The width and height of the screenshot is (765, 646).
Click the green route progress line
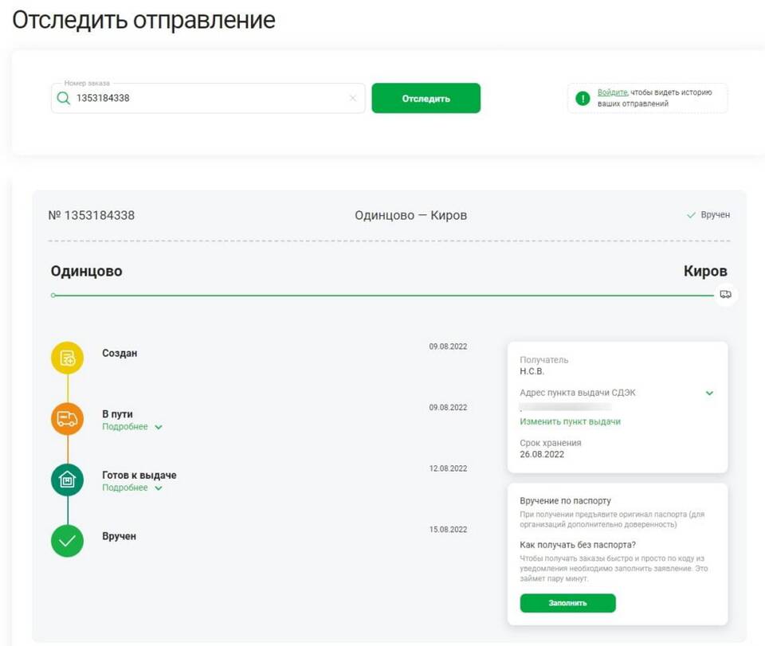tap(383, 295)
